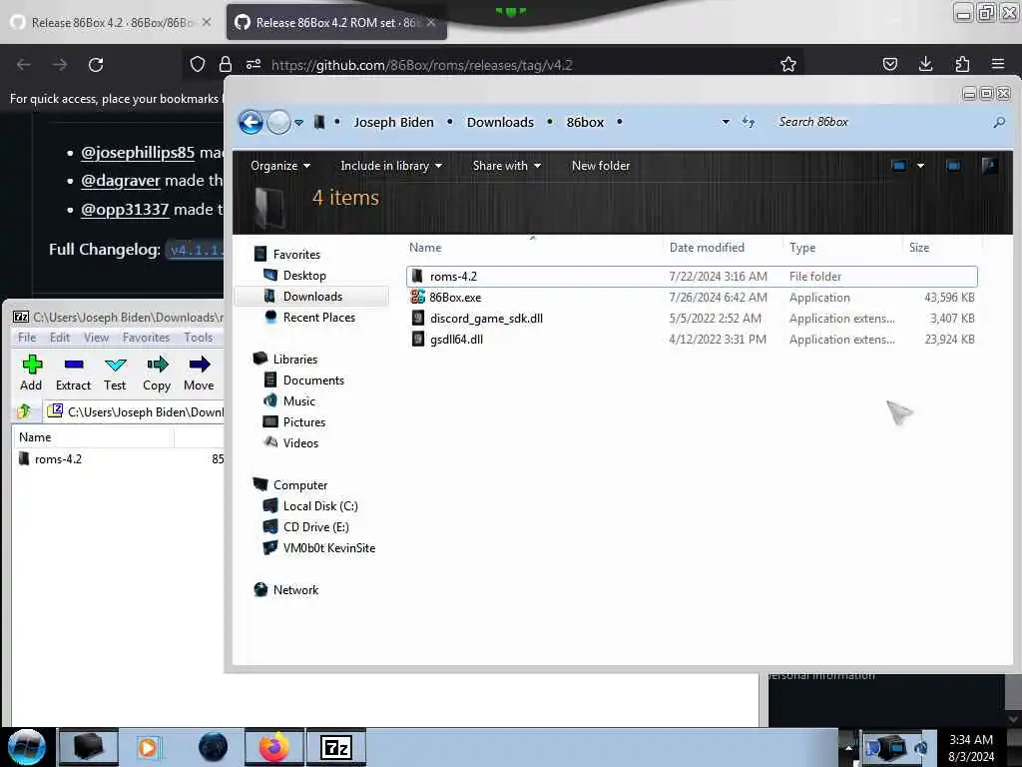This screenshot has width=1022, height=767.
Task: Open the Share with dropdown
Action: click(x=506, y=166)
